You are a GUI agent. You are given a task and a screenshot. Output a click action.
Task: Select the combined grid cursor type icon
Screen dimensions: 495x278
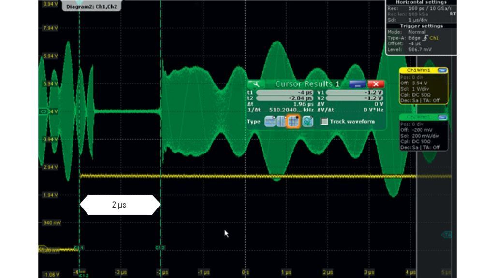tap(293, 122)
